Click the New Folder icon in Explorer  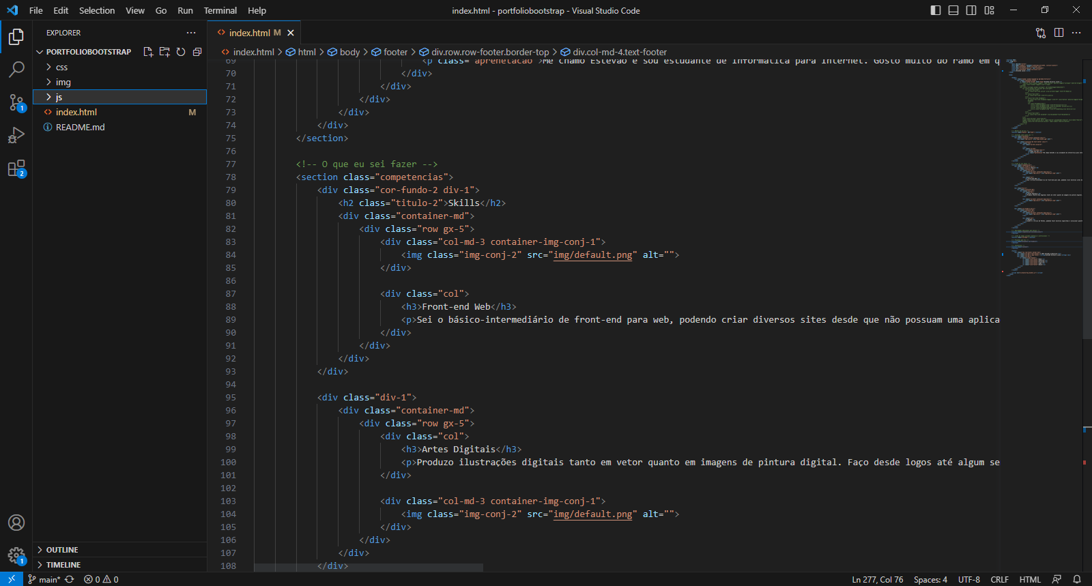pyautogui.click(x=164, y=52)
